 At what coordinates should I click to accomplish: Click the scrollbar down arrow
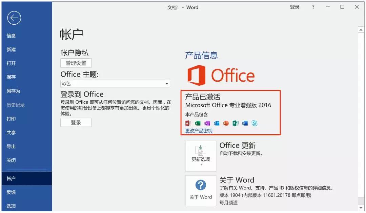361,208
